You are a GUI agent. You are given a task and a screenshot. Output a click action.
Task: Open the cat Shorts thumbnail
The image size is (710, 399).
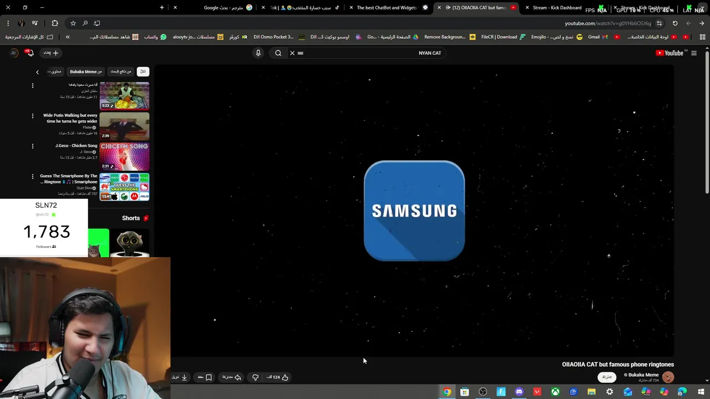(129, 243)
